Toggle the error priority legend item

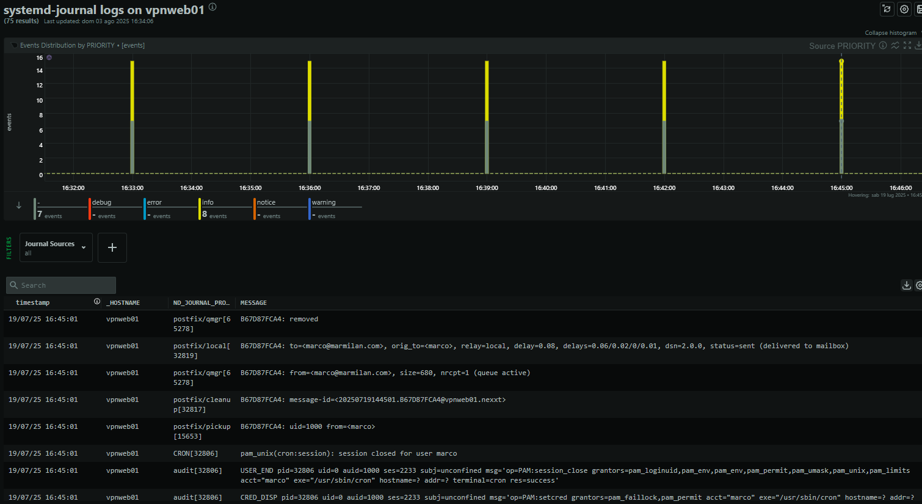(170, 208)
